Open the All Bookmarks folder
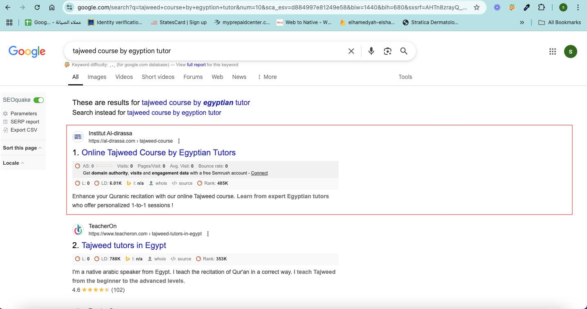587x309 pixels. [560, 22]
